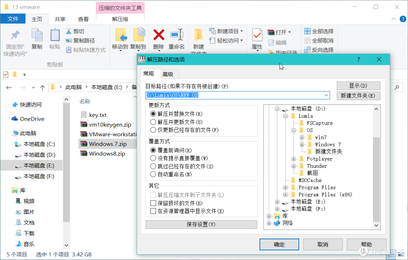
Task: Enable Keep broken files (保留损坏的文件)
Action: 176,203
